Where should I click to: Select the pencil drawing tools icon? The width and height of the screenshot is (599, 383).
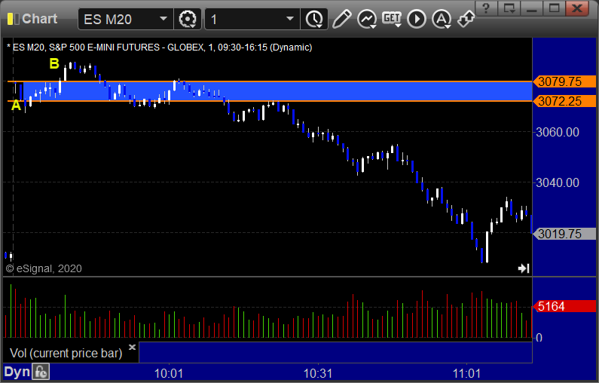341,19
